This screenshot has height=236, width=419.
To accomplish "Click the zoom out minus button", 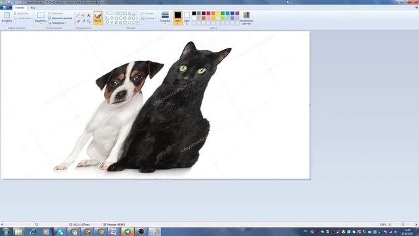I will [x=390, y=224].
